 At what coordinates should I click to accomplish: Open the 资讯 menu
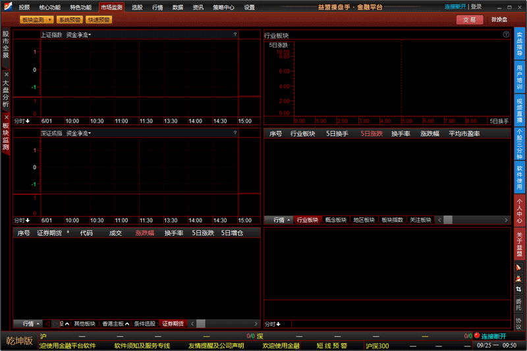pyautogui.click(x=198, y=7)
